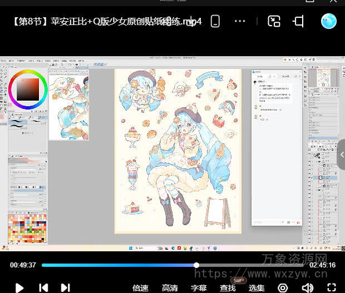Image resolution: width=345 pixels, height=293 pixels.
Task: Enter fullscreen mode
Action: click(331, 287)
